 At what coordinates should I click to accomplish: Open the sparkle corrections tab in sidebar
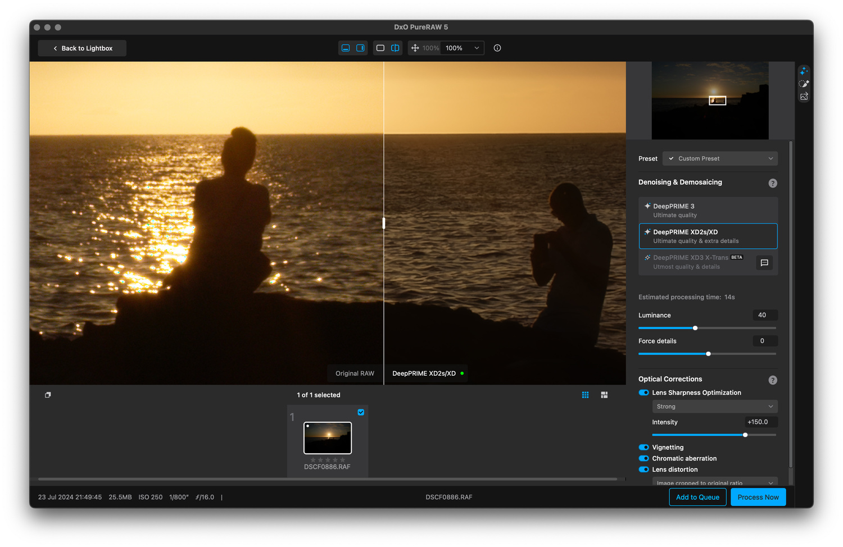click(x=804, y=71)
